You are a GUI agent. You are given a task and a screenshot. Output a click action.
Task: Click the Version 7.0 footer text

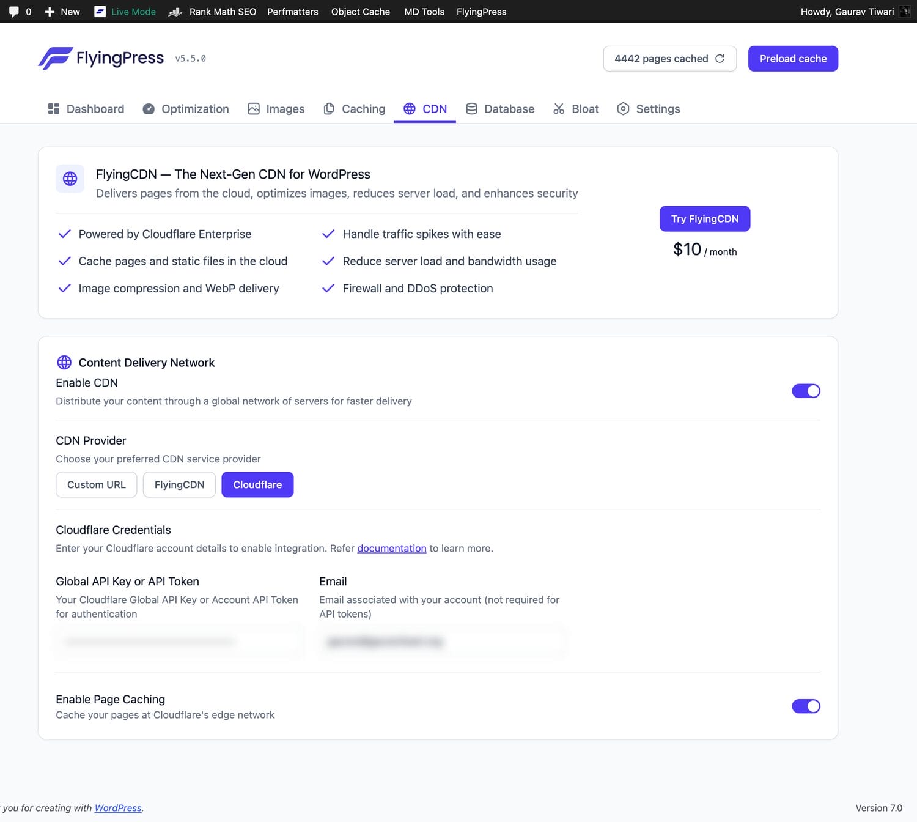878,808
